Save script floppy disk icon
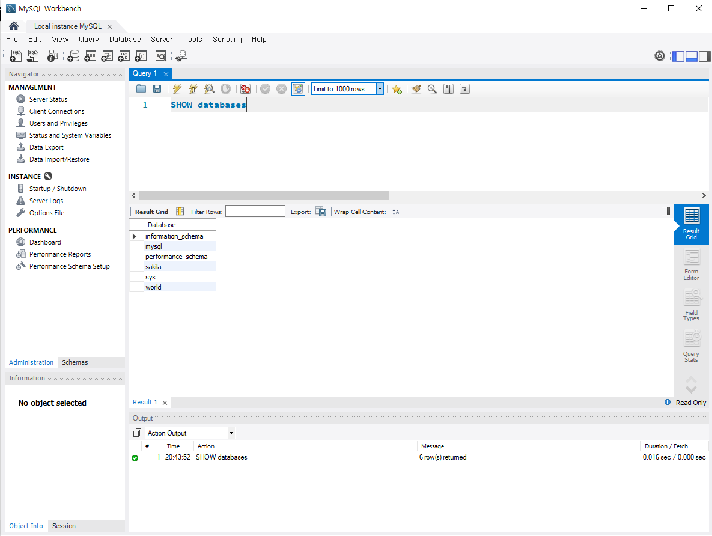712x536 pixels. (x=157, y=88)
